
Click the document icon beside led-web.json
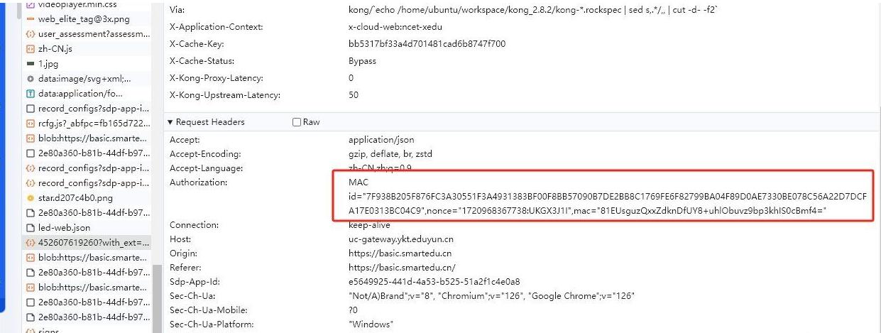click(31, 228)
